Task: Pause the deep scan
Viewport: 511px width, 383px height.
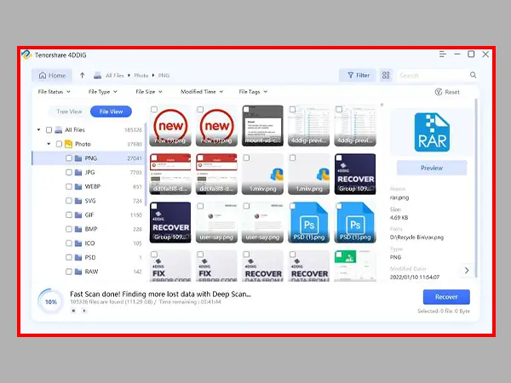Action: click(73, 311)
